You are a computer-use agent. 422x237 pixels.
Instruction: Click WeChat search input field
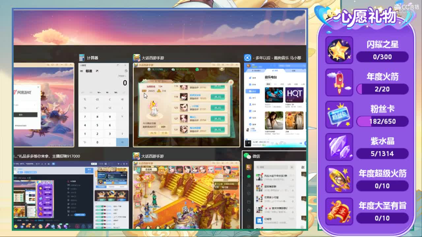click(x=272, y=167)
